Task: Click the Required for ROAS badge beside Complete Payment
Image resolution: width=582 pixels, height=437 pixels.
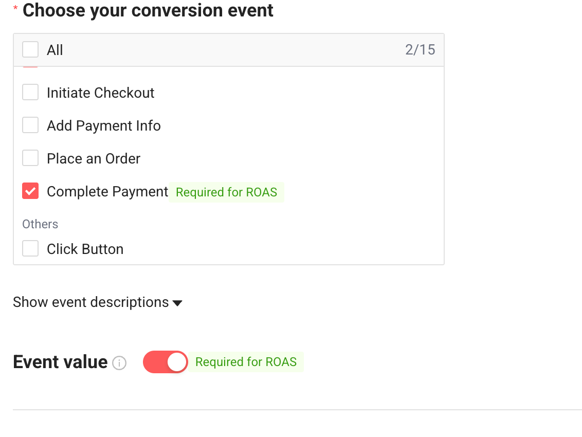Action: [226, 192]
